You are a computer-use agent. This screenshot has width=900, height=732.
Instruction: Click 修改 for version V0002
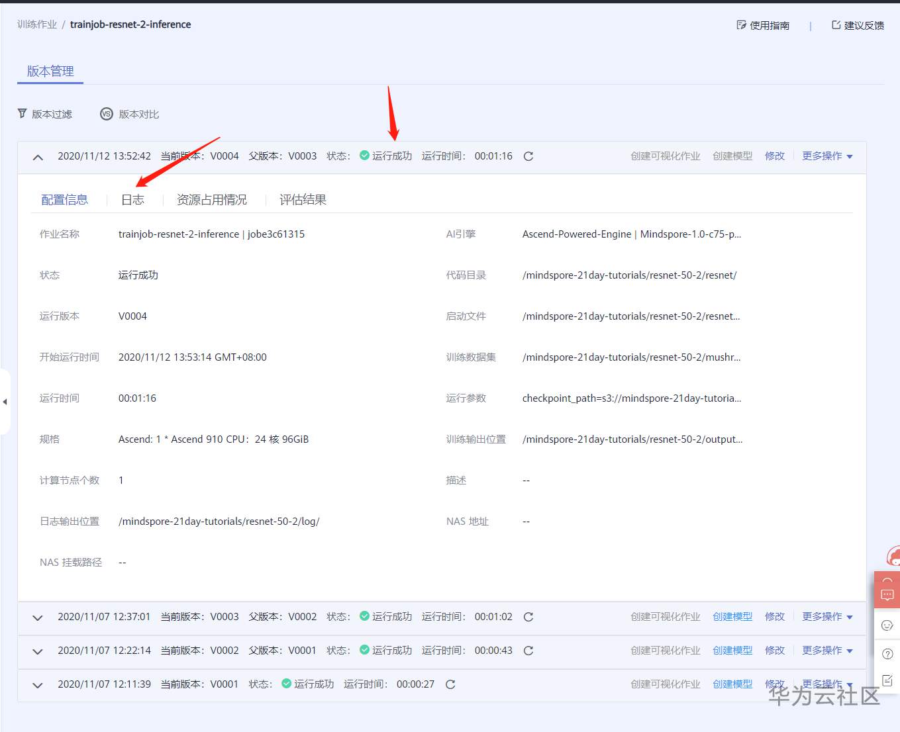pyautogui.click(x=775, y=651)
